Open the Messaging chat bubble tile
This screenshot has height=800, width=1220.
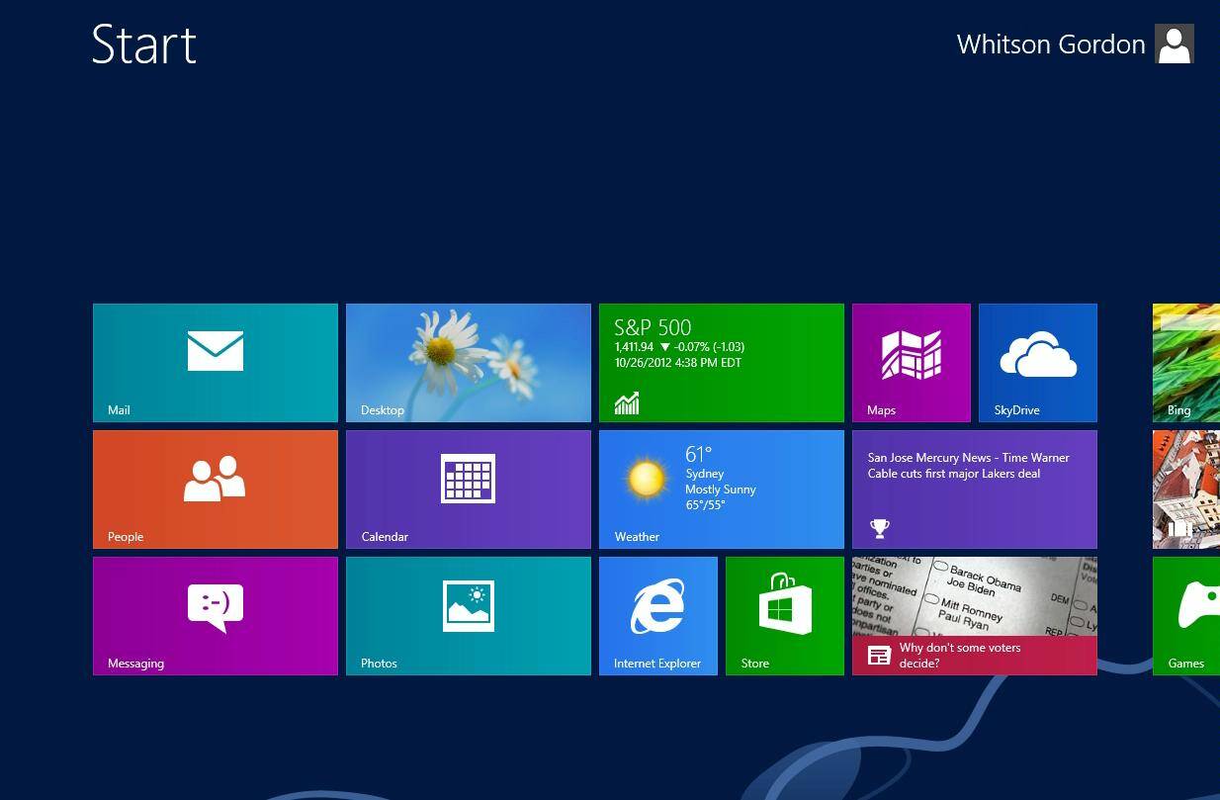point(215,615)
